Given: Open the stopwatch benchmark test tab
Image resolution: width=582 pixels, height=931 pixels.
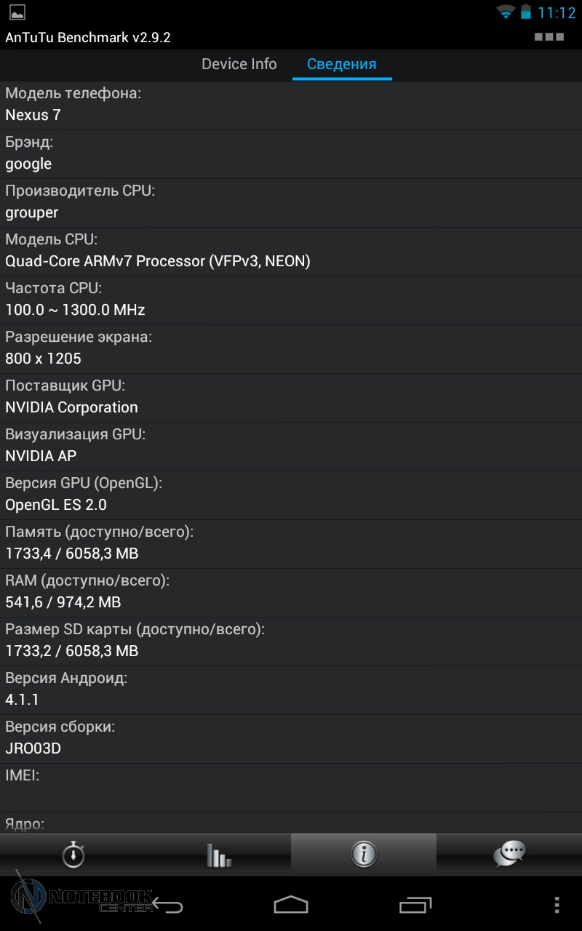Looking at the screenshot, I should 73,855.
